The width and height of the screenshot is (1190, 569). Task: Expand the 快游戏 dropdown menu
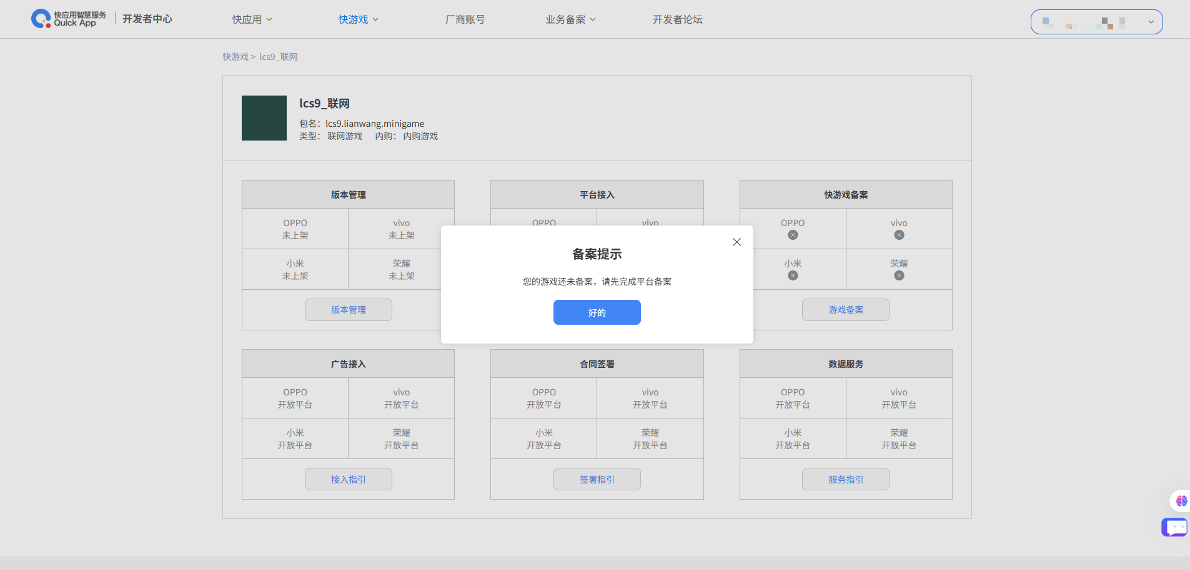point(358,19)
